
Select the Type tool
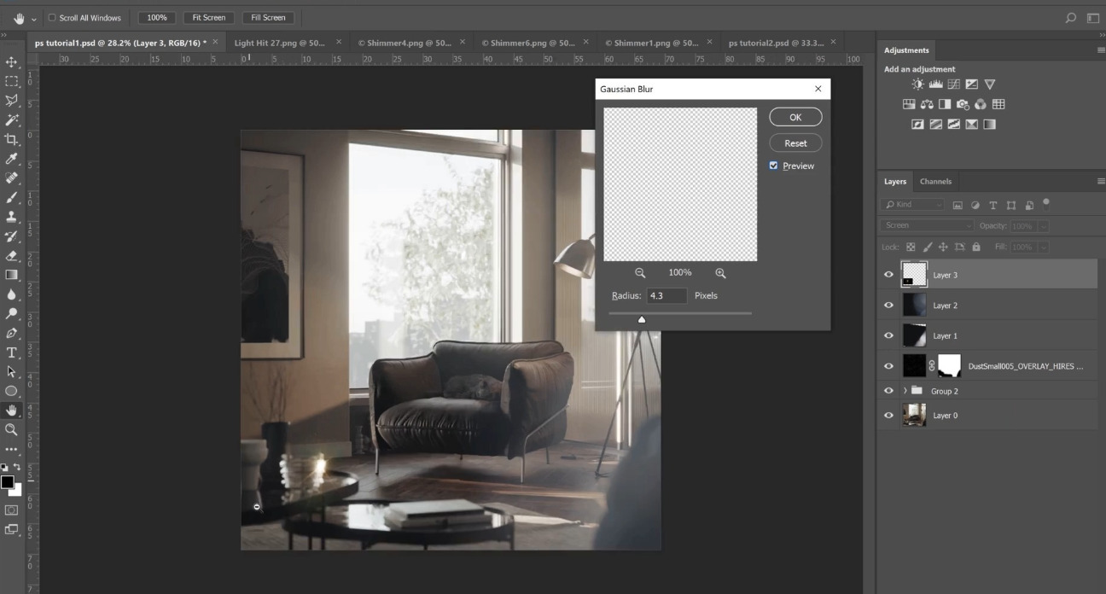pyautogui.click(x=11, y=352)
